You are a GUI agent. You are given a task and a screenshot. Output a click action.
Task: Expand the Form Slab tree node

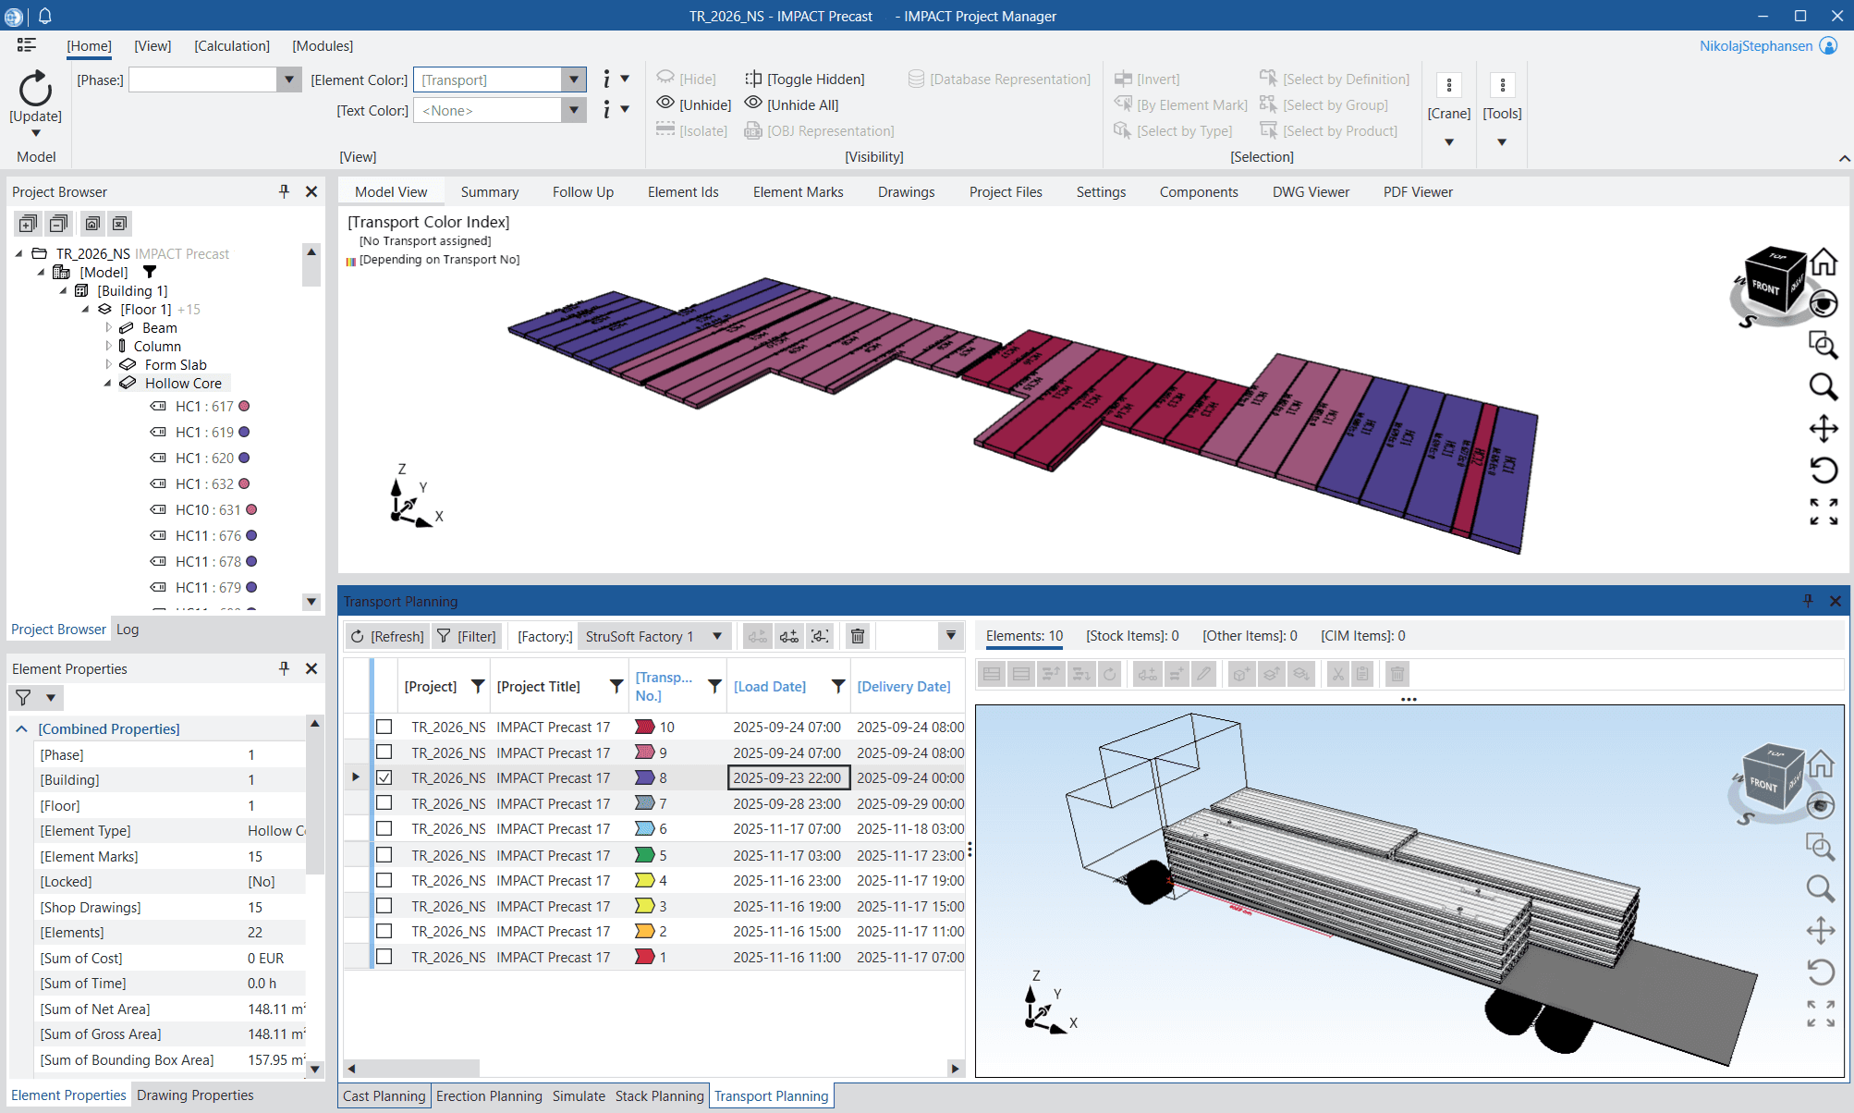(x=108, y=364)
